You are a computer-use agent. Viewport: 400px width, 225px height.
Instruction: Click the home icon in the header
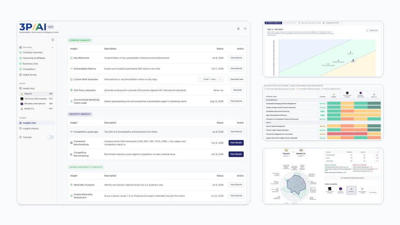[x=238, y=29]
